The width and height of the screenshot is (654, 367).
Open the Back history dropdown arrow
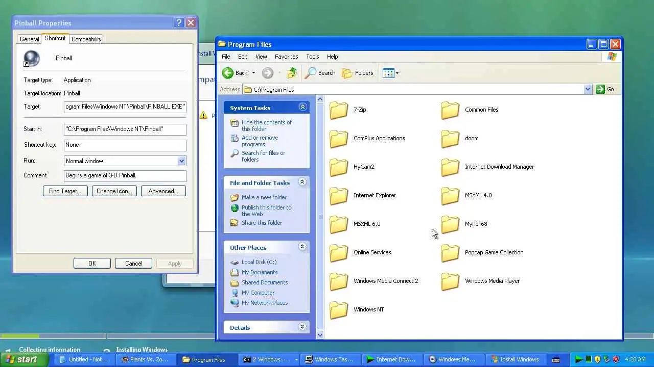click(253, 73)
